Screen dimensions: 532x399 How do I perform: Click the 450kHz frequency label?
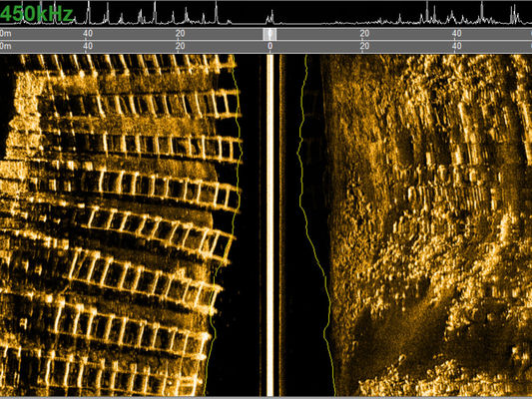point(37,14)
